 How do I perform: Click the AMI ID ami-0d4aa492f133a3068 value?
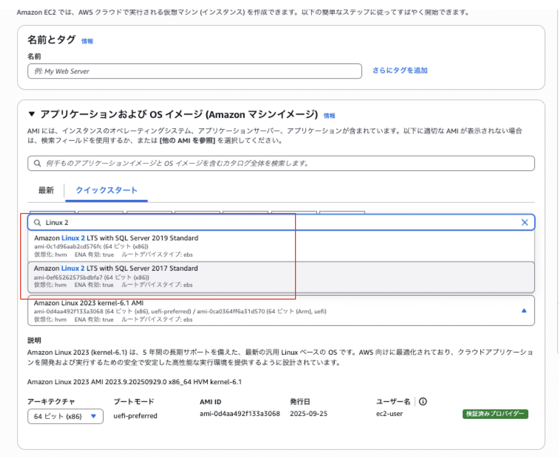240,414
